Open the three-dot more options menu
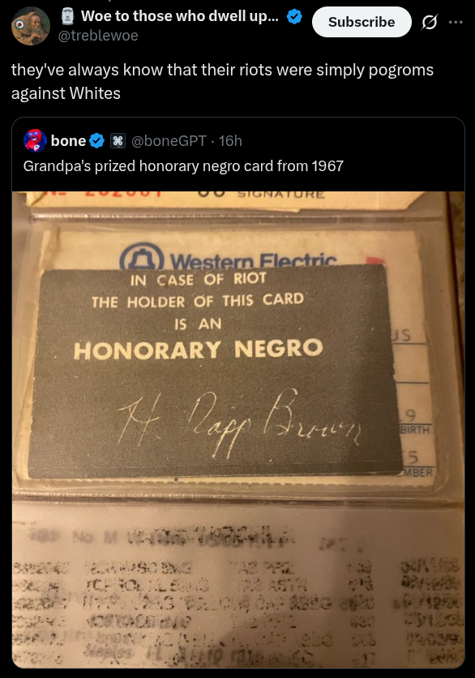 tap(456, 22)
